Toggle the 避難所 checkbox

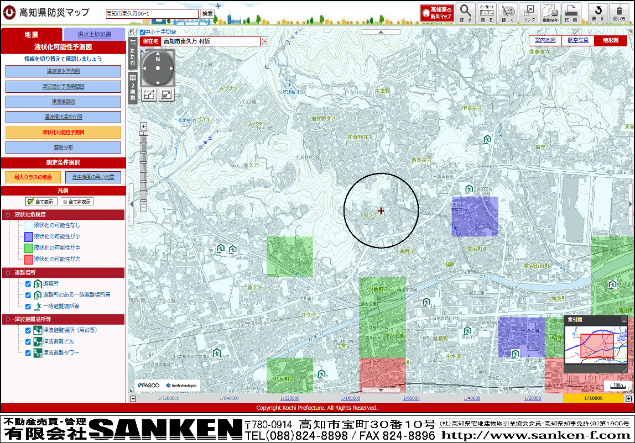[28, 284]
